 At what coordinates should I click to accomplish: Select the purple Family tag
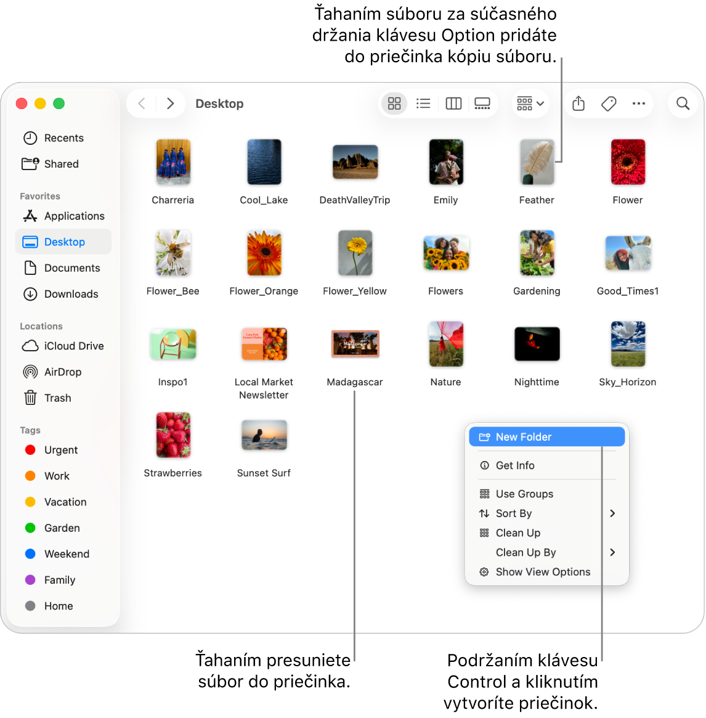[63, 580]
